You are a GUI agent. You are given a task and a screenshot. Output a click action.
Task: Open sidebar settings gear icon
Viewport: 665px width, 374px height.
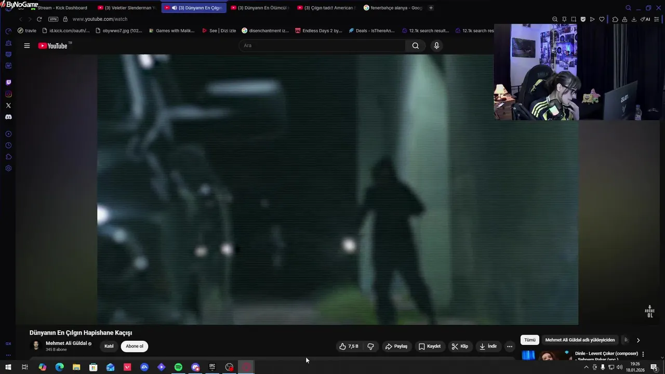click(x=8, y=168)
